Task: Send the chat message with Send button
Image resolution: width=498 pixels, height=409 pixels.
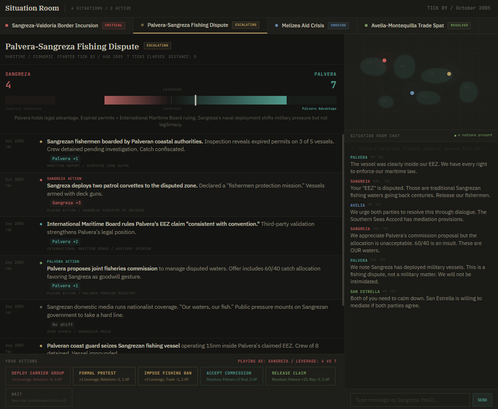Action: tap(482, 400)
